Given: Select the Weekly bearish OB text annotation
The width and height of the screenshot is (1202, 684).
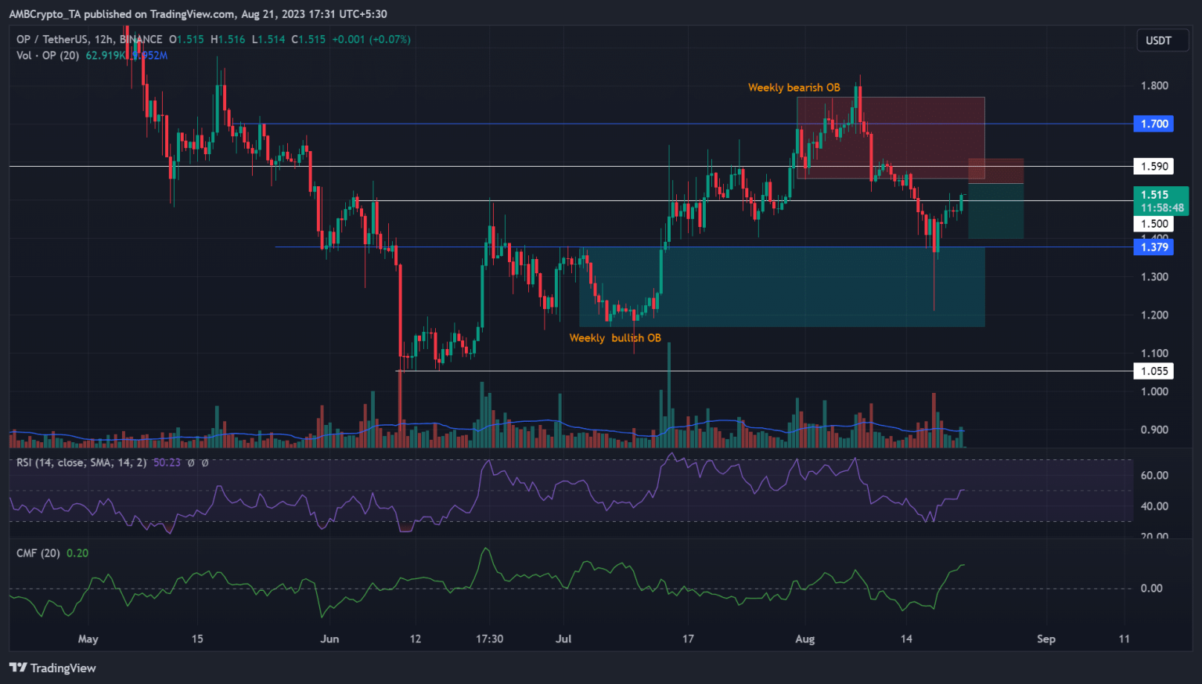Looking at the screenshot, I should tap(794, 88).
